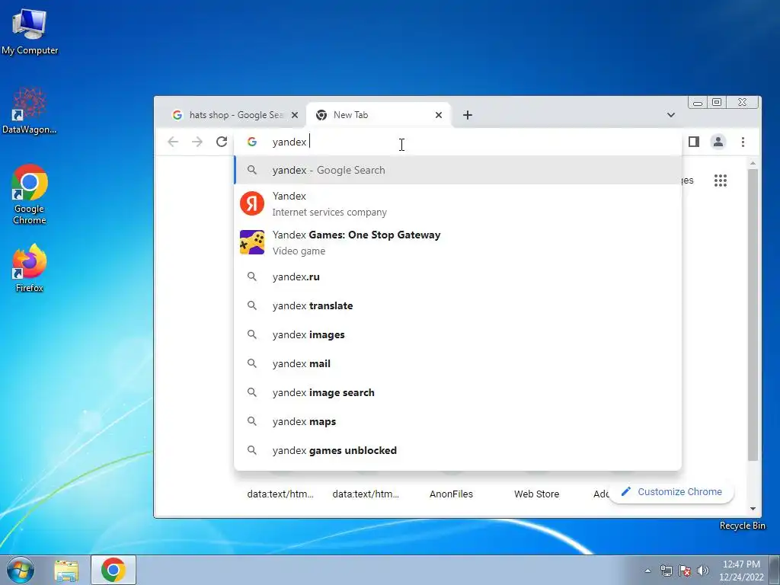Close the hats shop tab
780x585 pixels.
295,115
